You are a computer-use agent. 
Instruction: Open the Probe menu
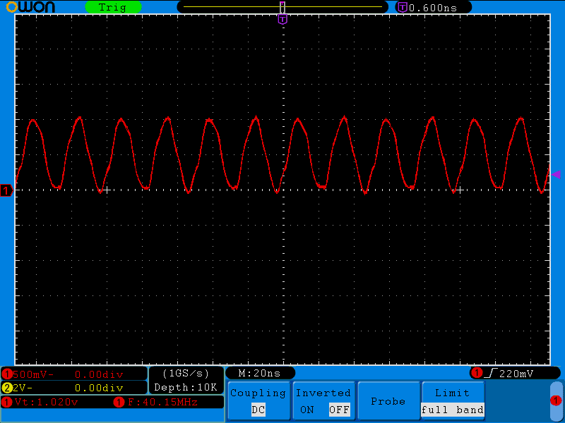tap(388, 401)
